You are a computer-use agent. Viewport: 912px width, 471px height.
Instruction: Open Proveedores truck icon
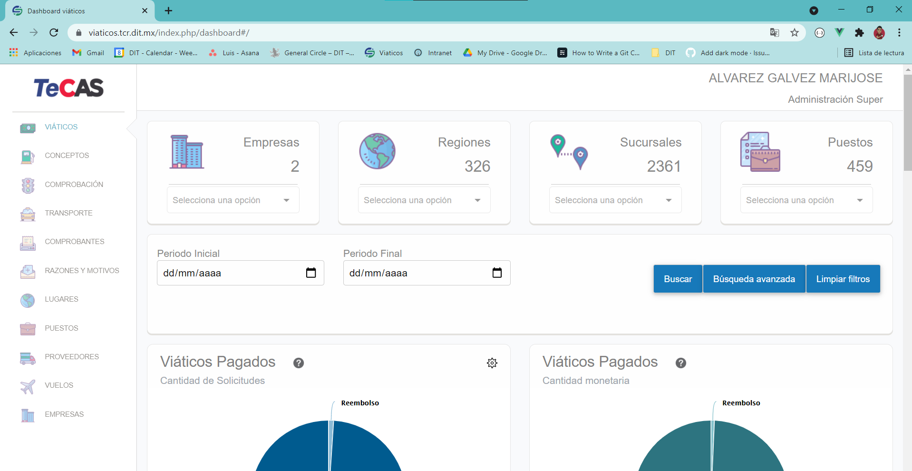tap(28, 358)
